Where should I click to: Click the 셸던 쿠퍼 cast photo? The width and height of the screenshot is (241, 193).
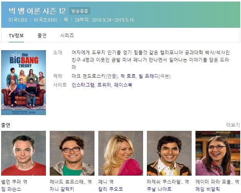click(x=24, y=153)
